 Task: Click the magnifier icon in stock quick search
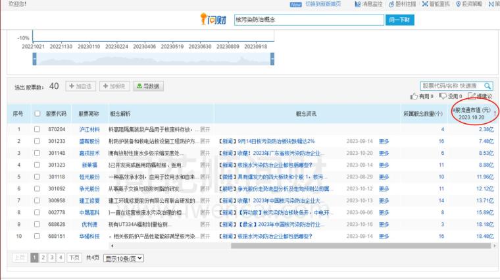488,86
